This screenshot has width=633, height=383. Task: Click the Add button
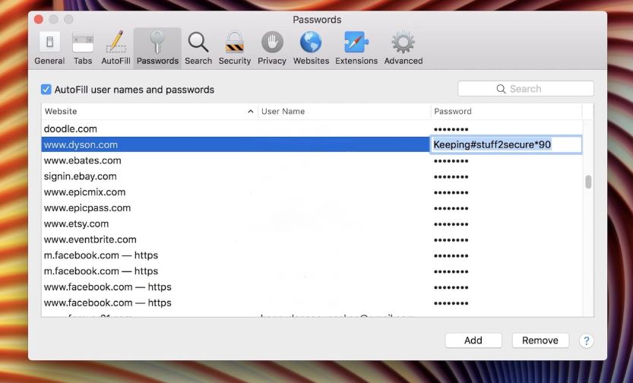473,340
